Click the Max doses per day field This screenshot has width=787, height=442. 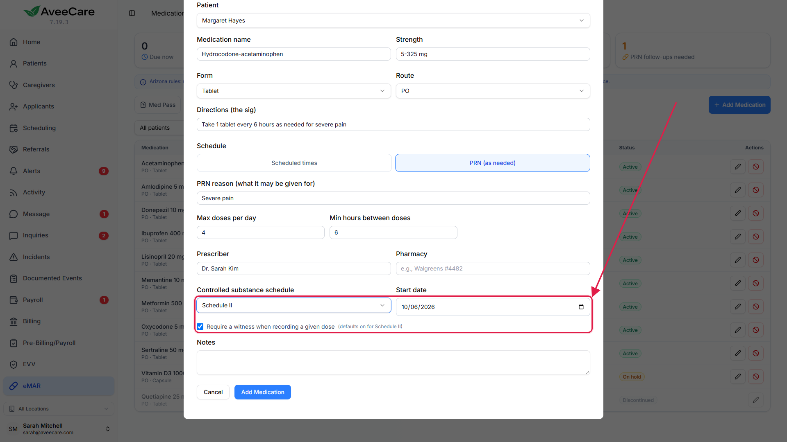tap(261, 232)
